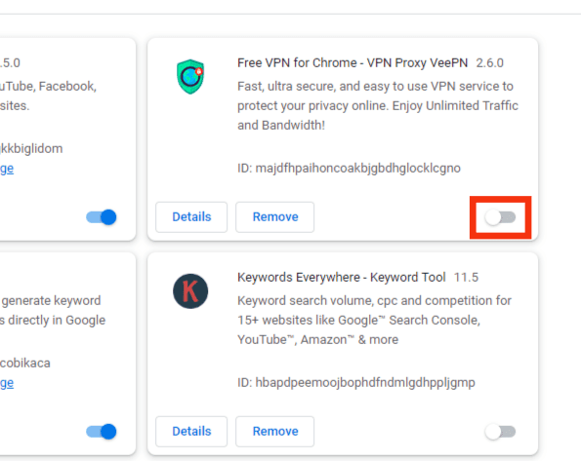Disable toggle on the generate keyword card

click(x=102, y=432)
